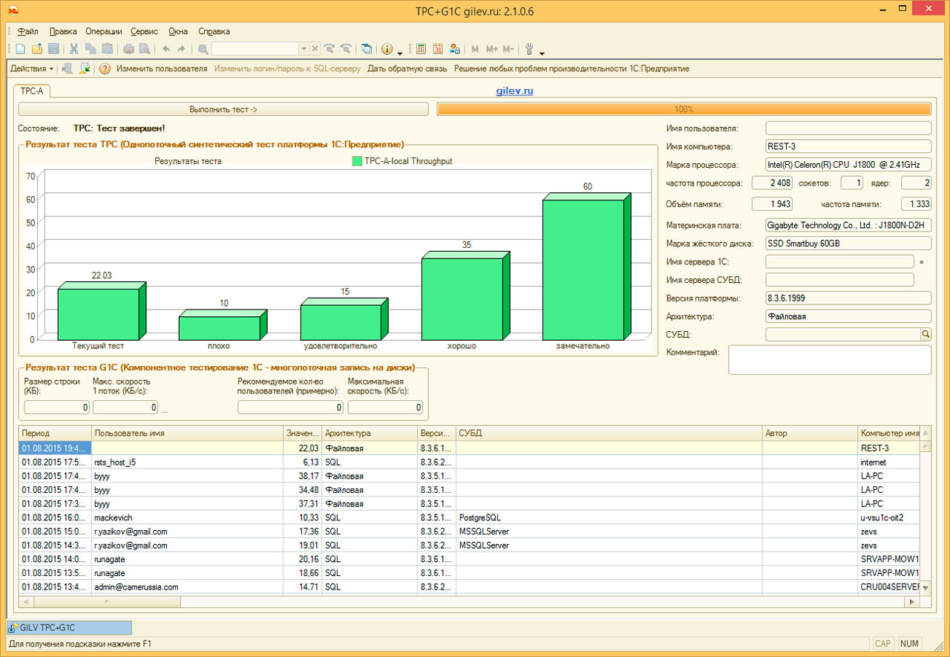Image resolution: width=950 pixels, height=657 pixels.
Task: Click the 100% progress bar
Action: 684,109
